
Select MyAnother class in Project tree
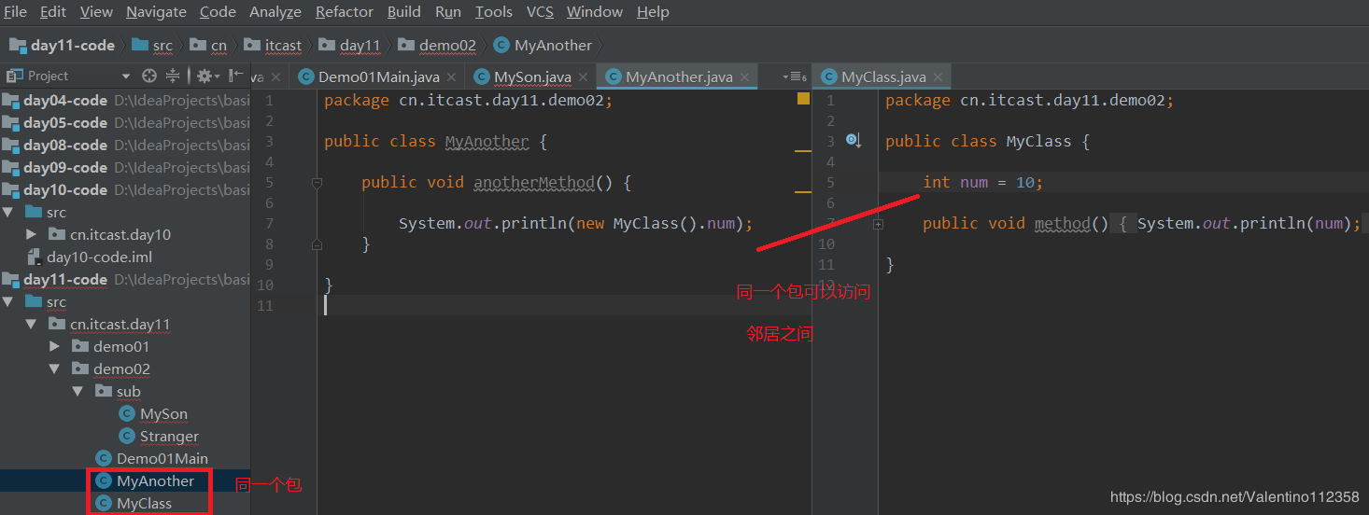click(x=155, y=480)
